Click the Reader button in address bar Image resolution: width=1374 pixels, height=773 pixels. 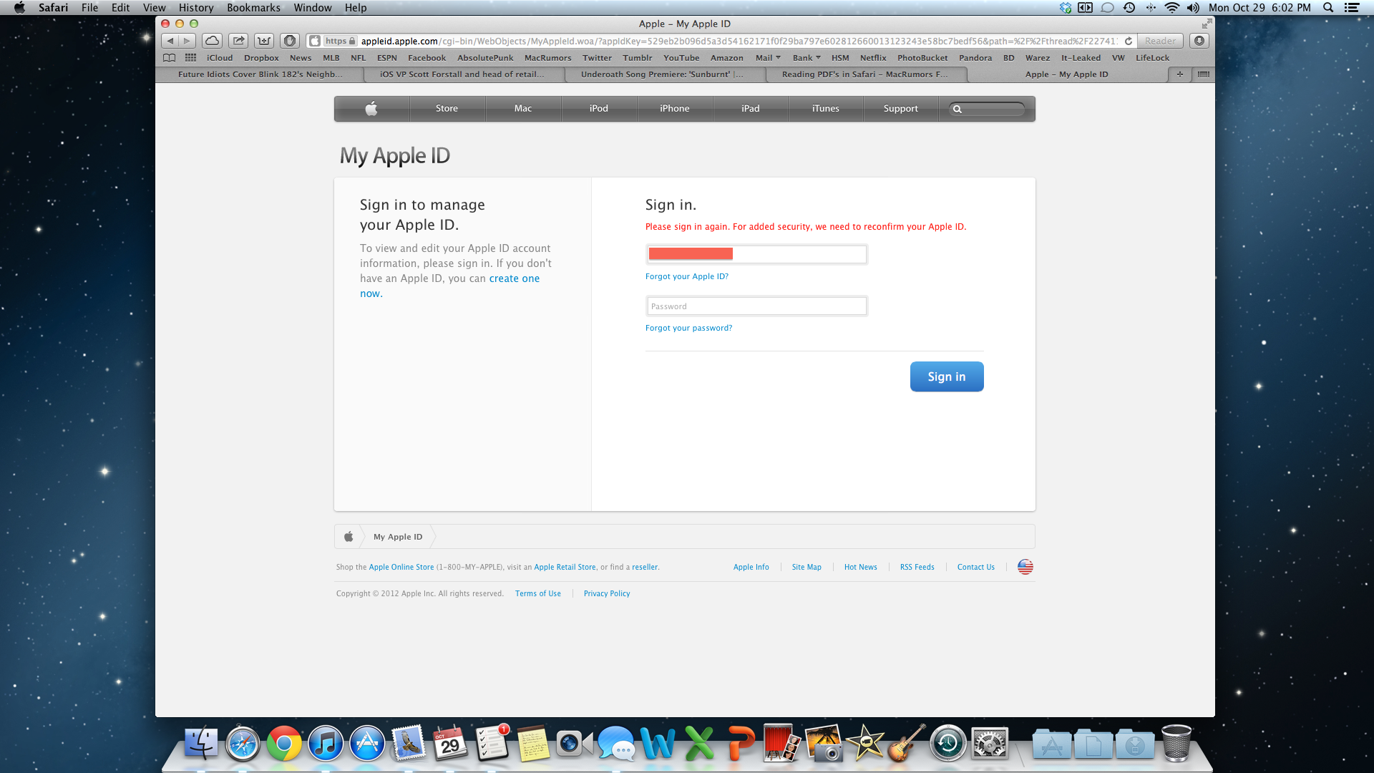1160,41
